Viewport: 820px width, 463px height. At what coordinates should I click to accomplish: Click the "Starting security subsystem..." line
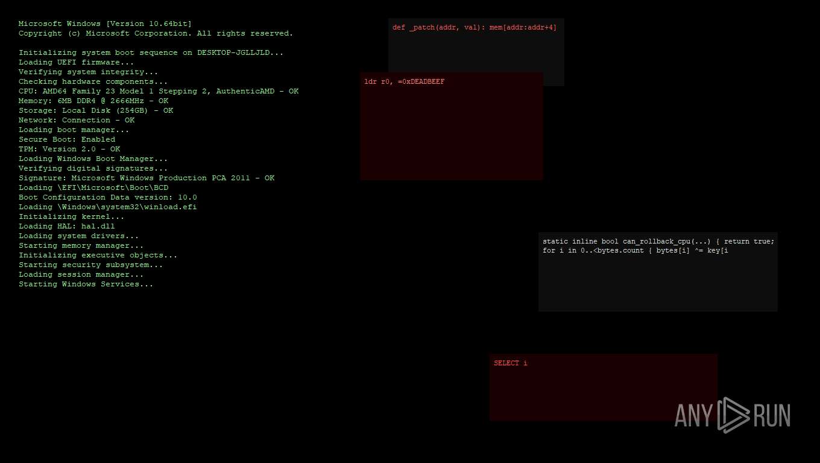click(x=90, y=265)
